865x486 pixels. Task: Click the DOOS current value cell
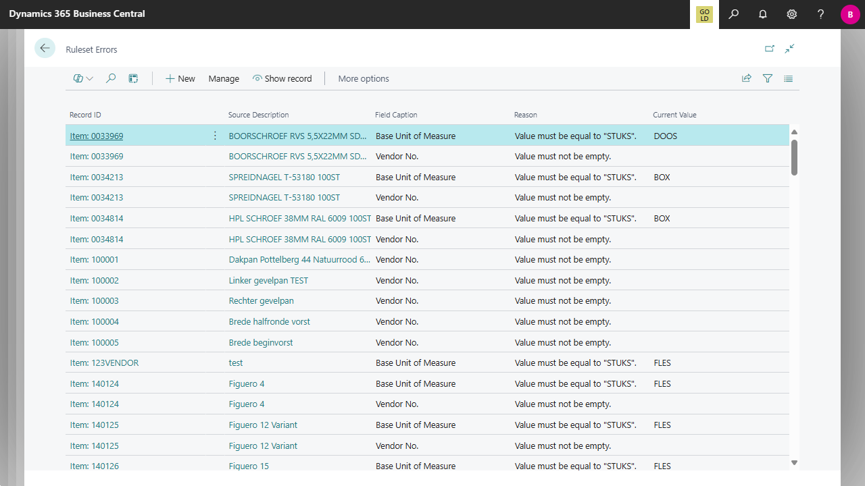pyautogui.click(x=666, y=136)
